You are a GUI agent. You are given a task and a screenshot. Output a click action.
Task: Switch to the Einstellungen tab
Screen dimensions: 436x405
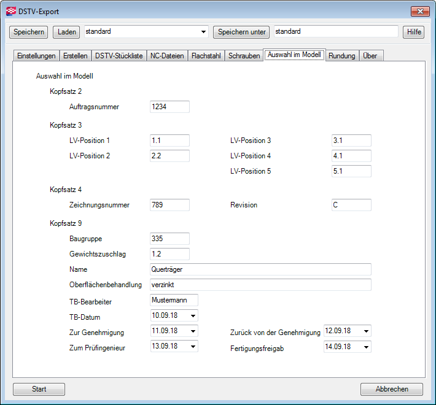click(36, 56)
